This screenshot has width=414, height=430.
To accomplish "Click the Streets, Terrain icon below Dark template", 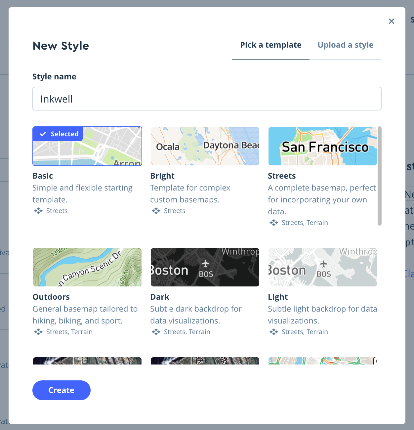I will (x=155, y=332).
